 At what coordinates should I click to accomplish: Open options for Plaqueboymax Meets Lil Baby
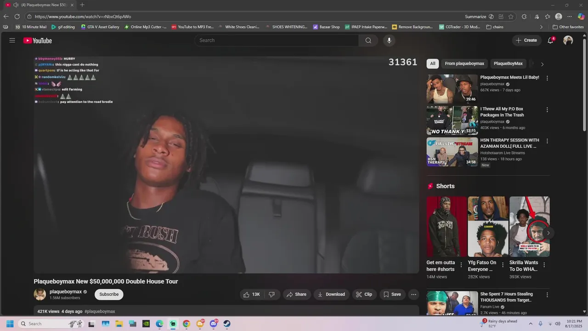tap(547, 78)
